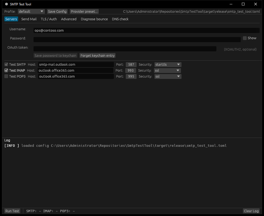Open the IMAP Security ssl dropdown

[x=167, y=70]
